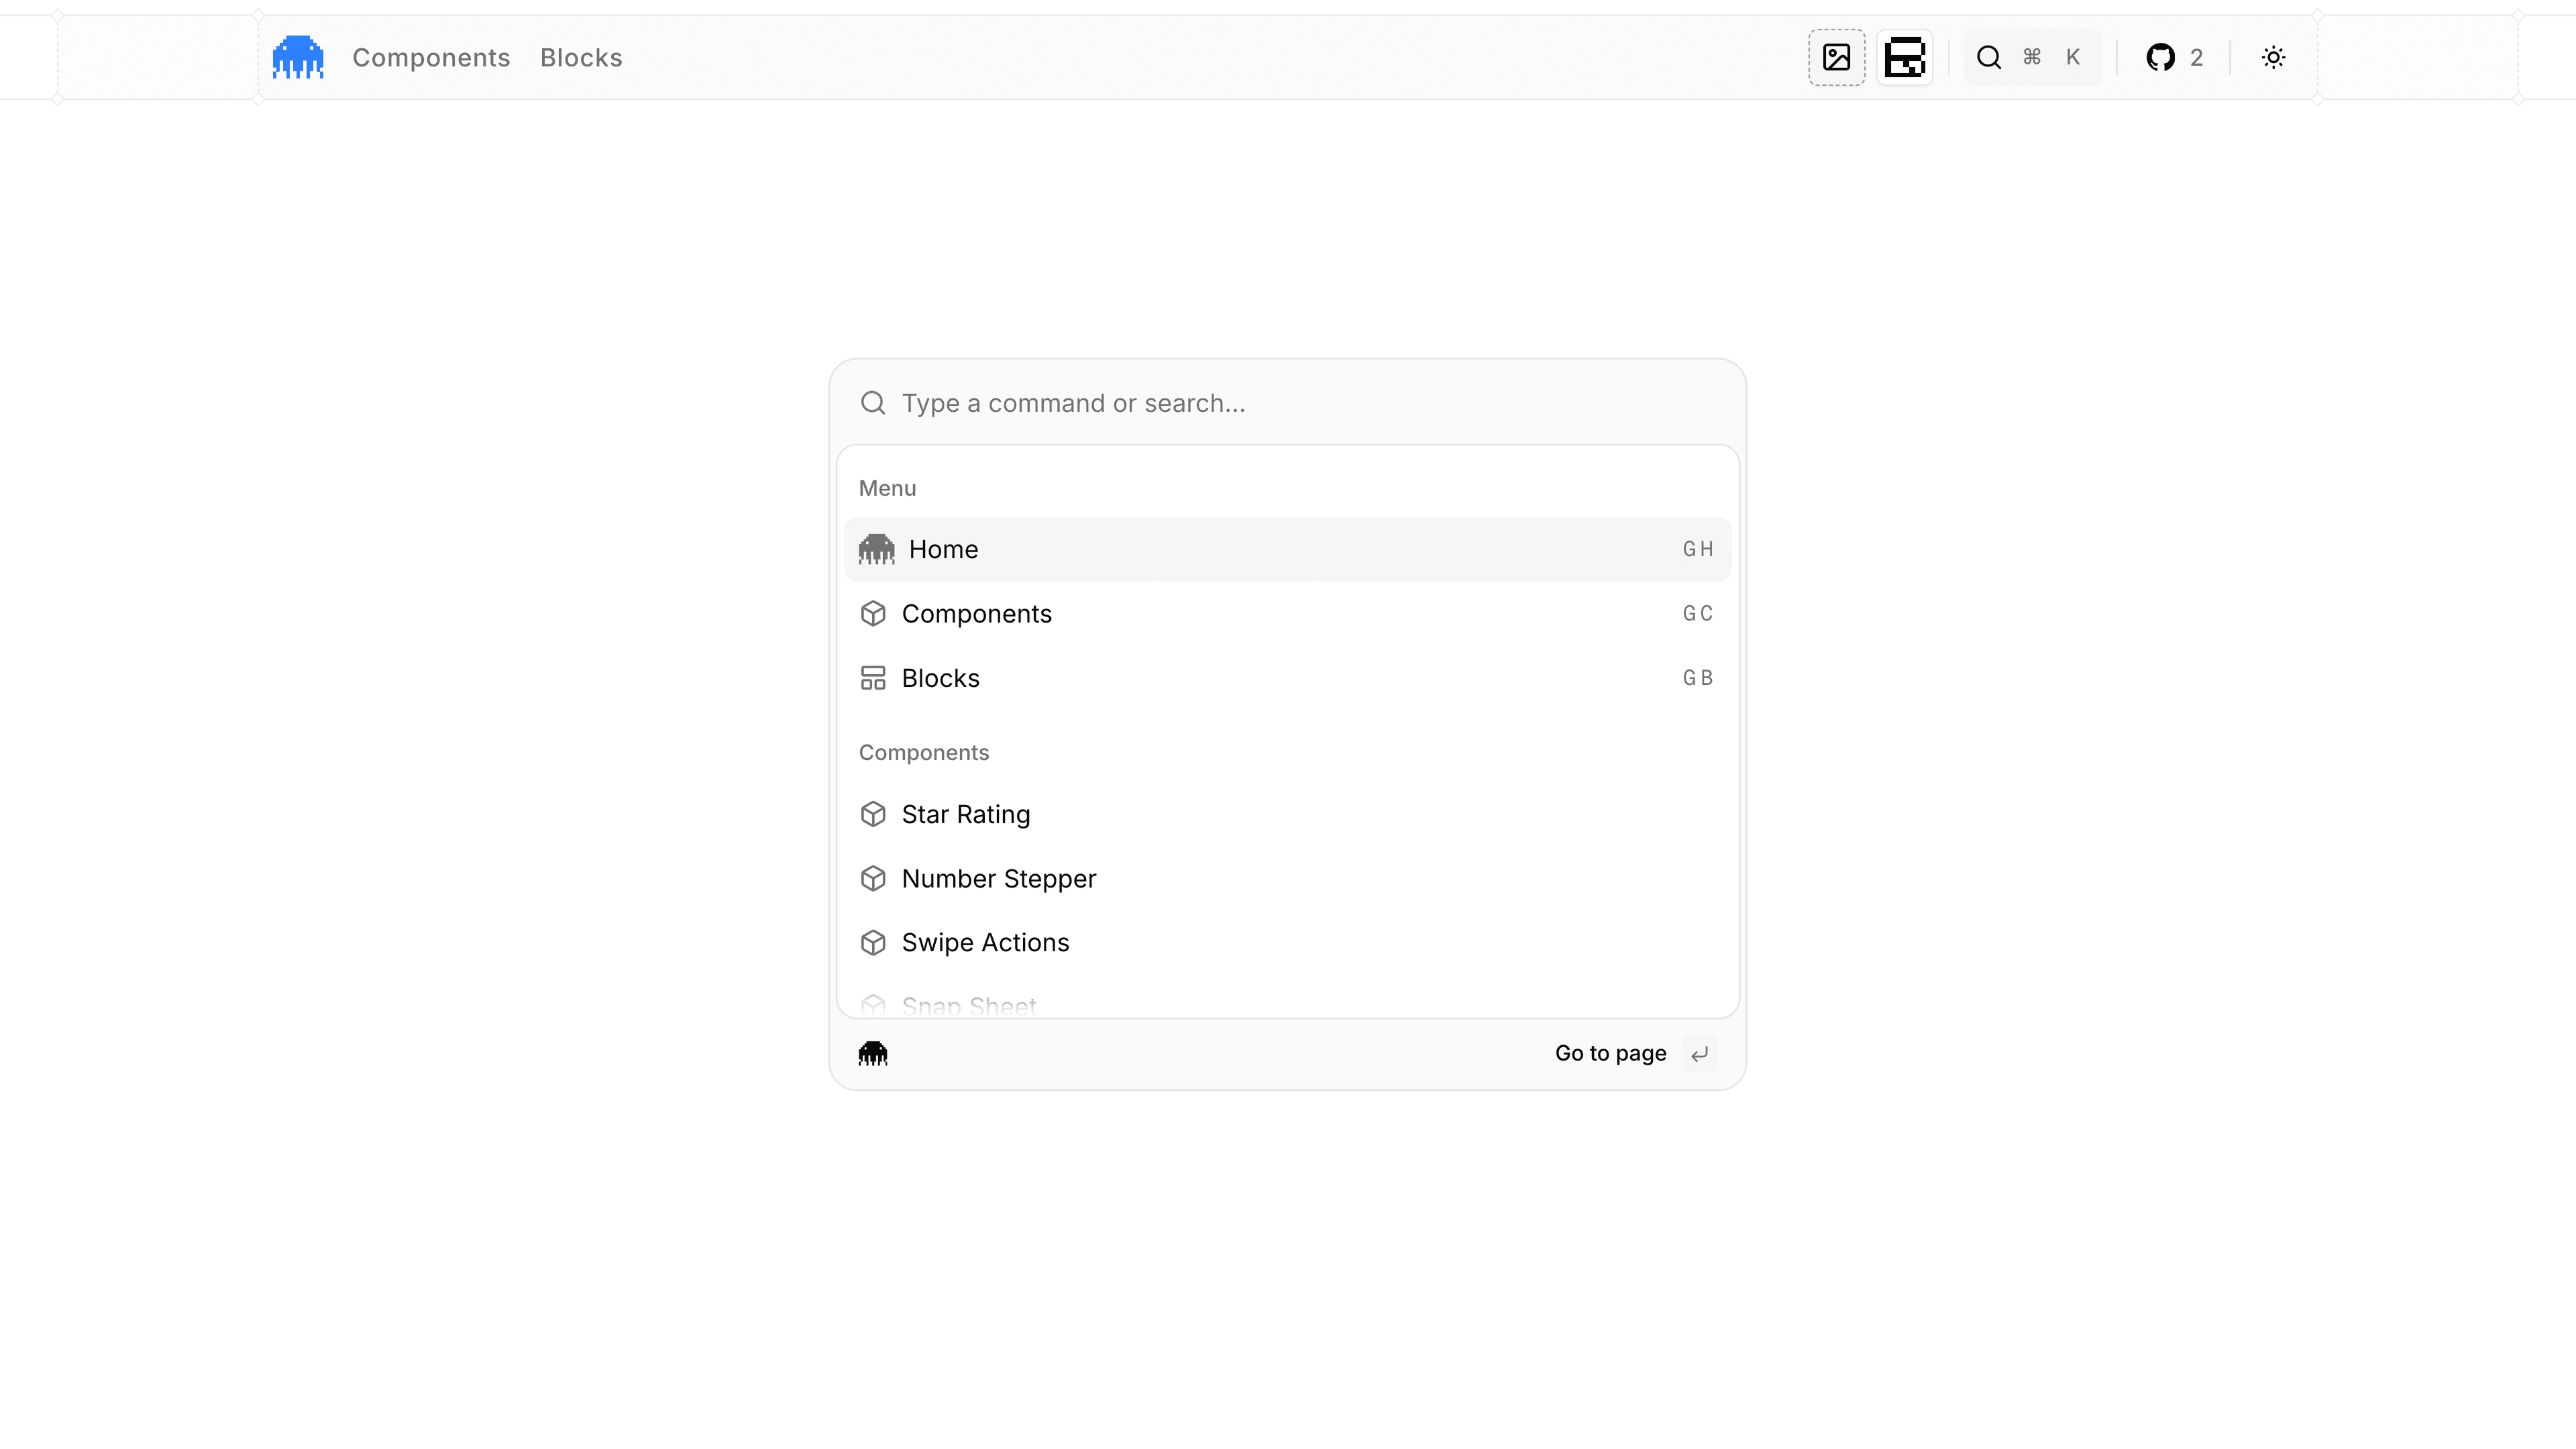Screen dimensions: 2576x1449
Task: Click the Go to page button
Action: click(x=1635, y=1053)
